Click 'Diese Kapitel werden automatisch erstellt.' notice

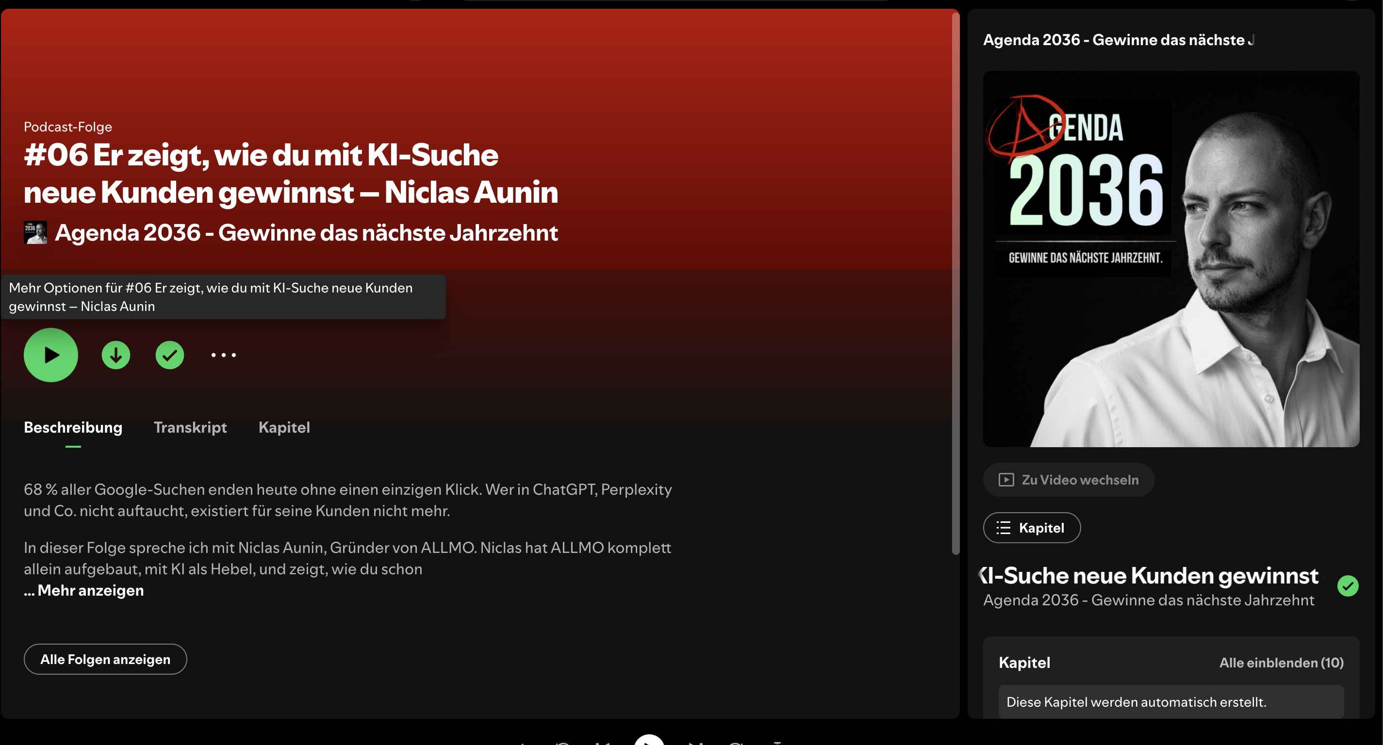(x=1171, y=701)
